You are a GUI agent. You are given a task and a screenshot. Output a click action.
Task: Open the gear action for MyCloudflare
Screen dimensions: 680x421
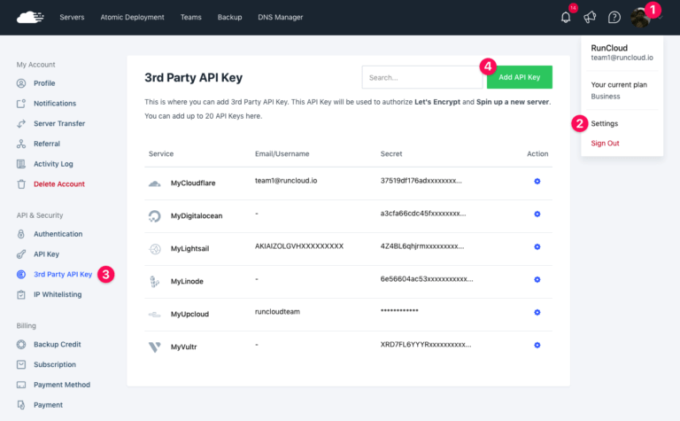pyautogui.click(x=537, y=182)
